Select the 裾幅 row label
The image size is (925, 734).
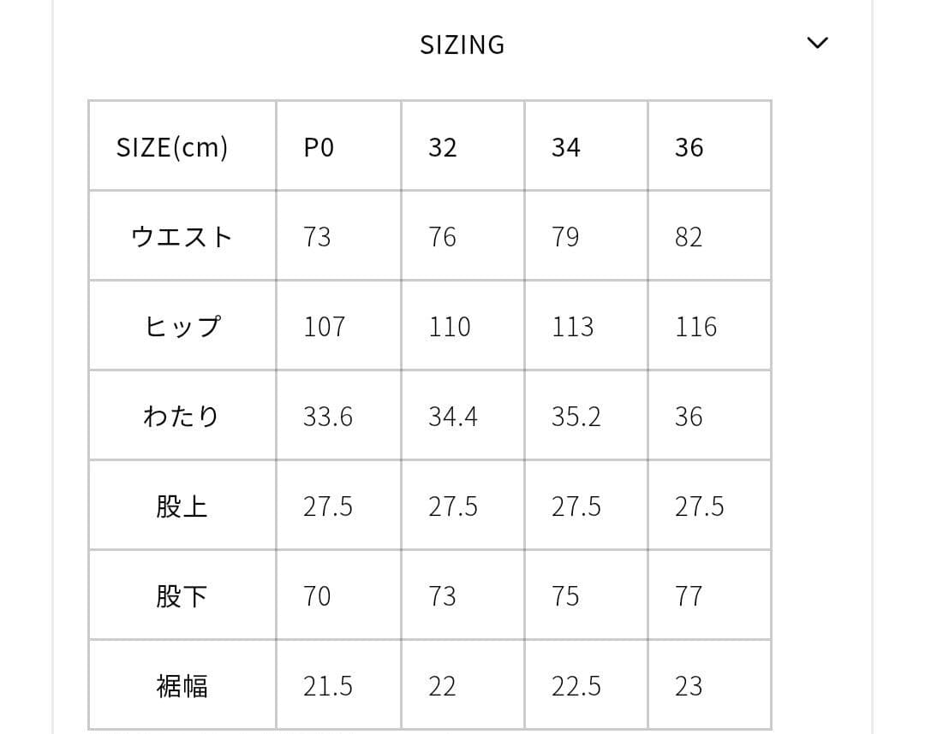182,686
